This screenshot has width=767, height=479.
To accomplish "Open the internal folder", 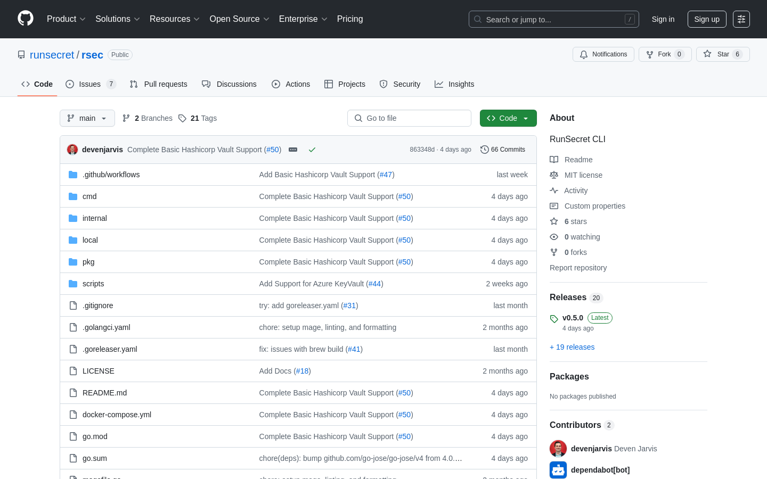I will (x=95, y=218).
